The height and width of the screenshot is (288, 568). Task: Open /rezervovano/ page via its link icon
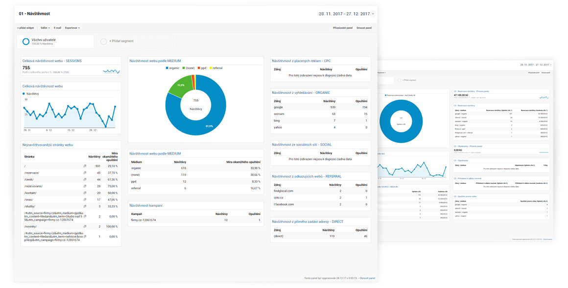pos(85,186)
